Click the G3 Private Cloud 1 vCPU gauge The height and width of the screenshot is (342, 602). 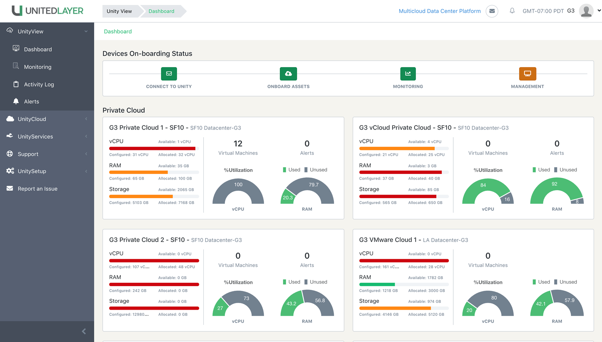pos(238,191)
